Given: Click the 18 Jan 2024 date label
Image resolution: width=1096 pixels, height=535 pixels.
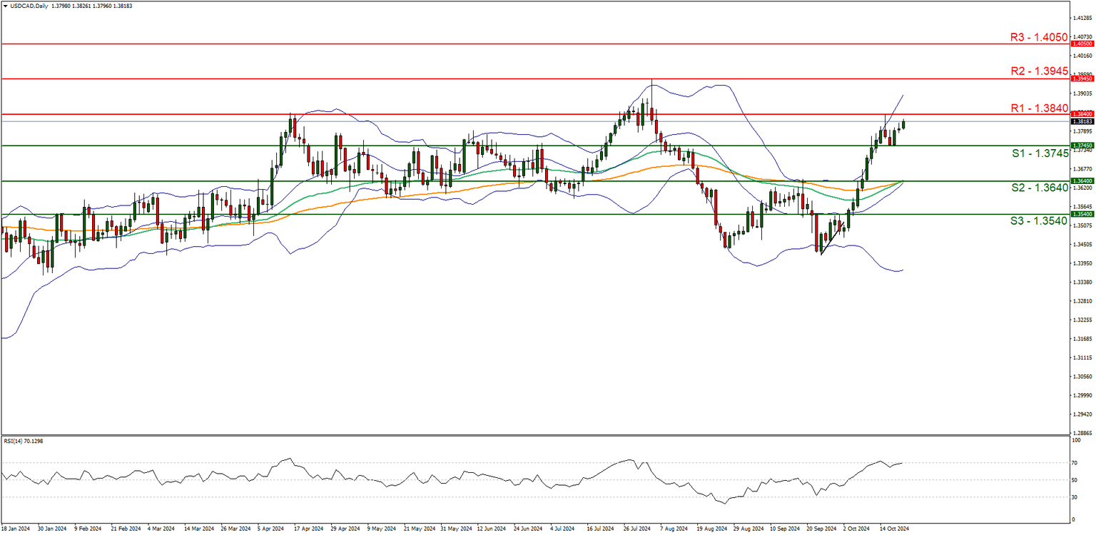Looking at the screenshot, I should (16, 529).
